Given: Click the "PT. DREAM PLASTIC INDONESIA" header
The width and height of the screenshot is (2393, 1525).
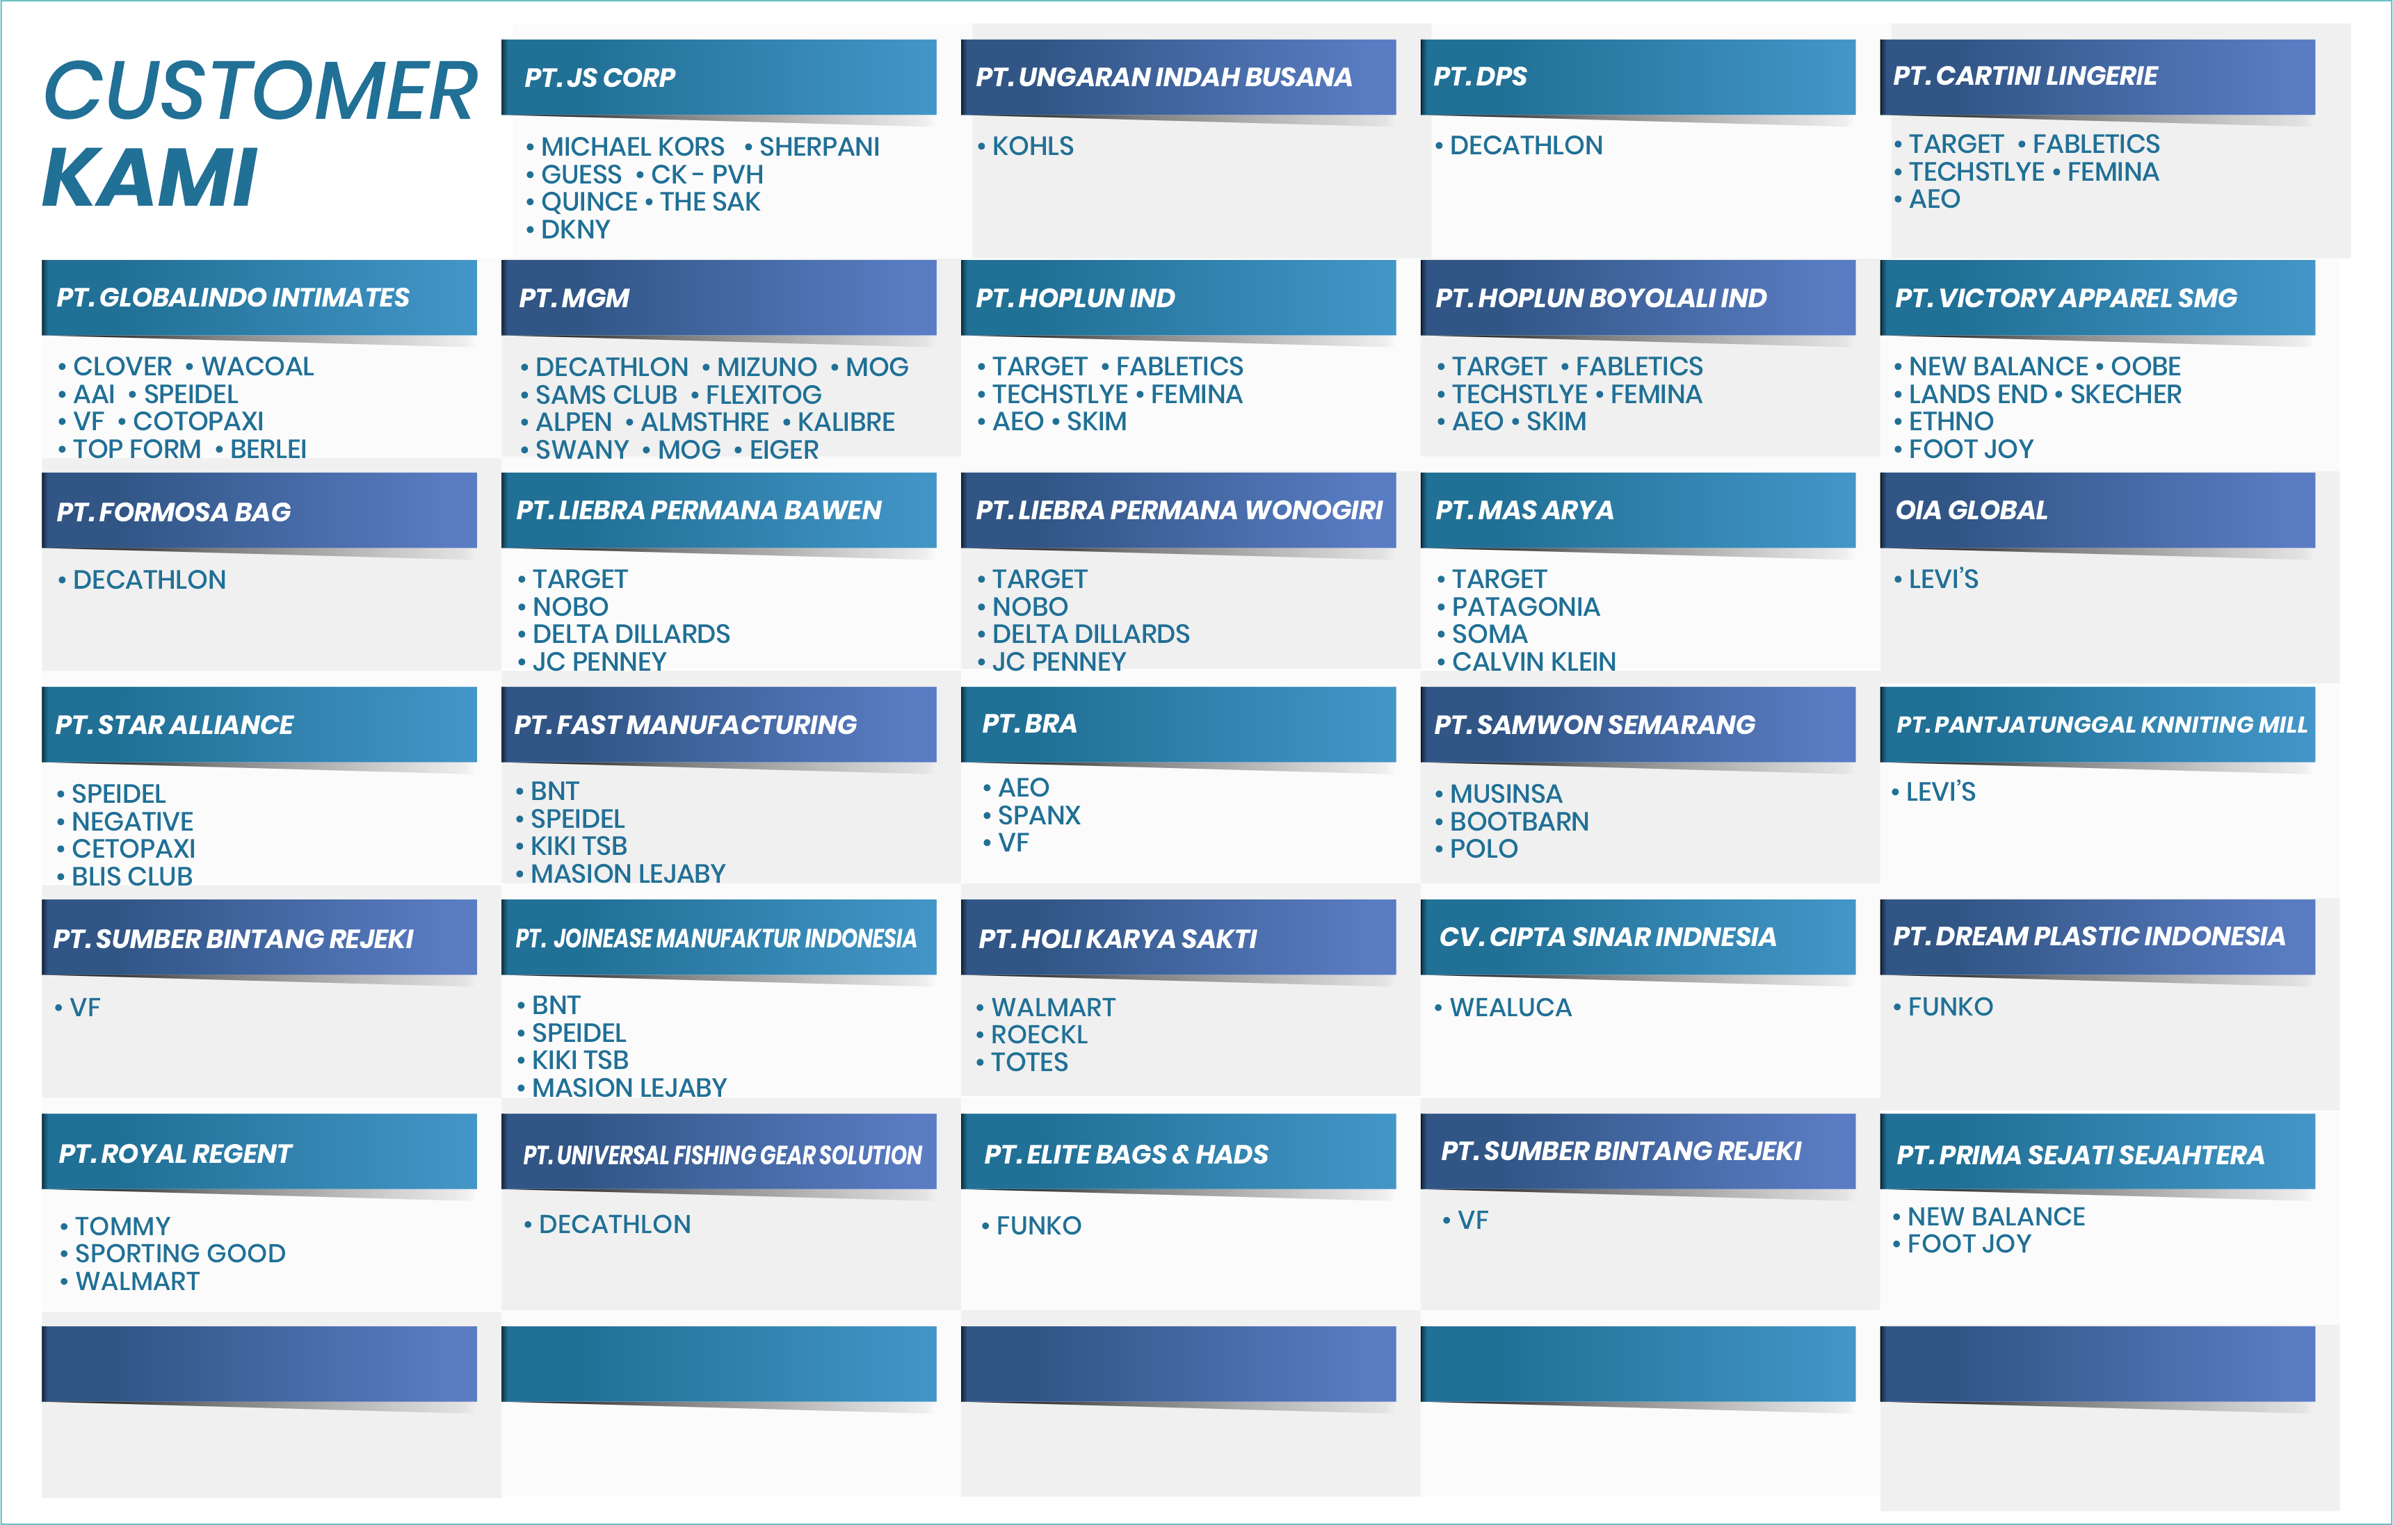Looking at the screenshot, I should point(2097,938).
